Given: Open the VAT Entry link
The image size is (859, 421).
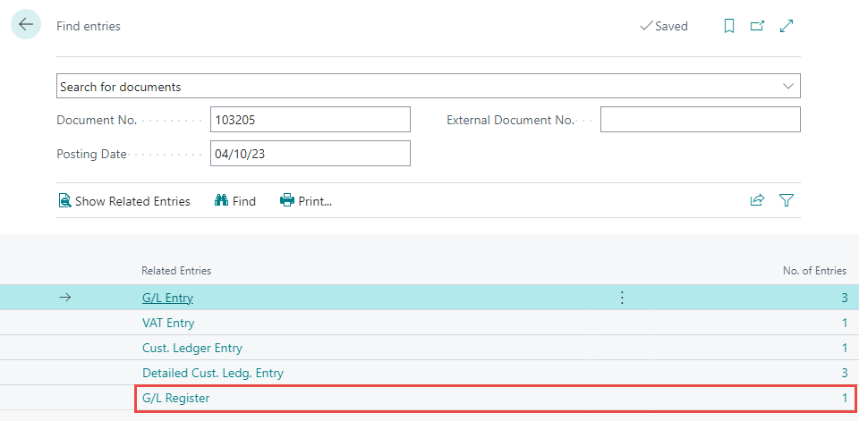Looking at the screenshot, I should [x=168, y=323].
